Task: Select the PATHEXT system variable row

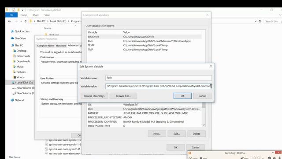Action: click(x=144, y=113)
